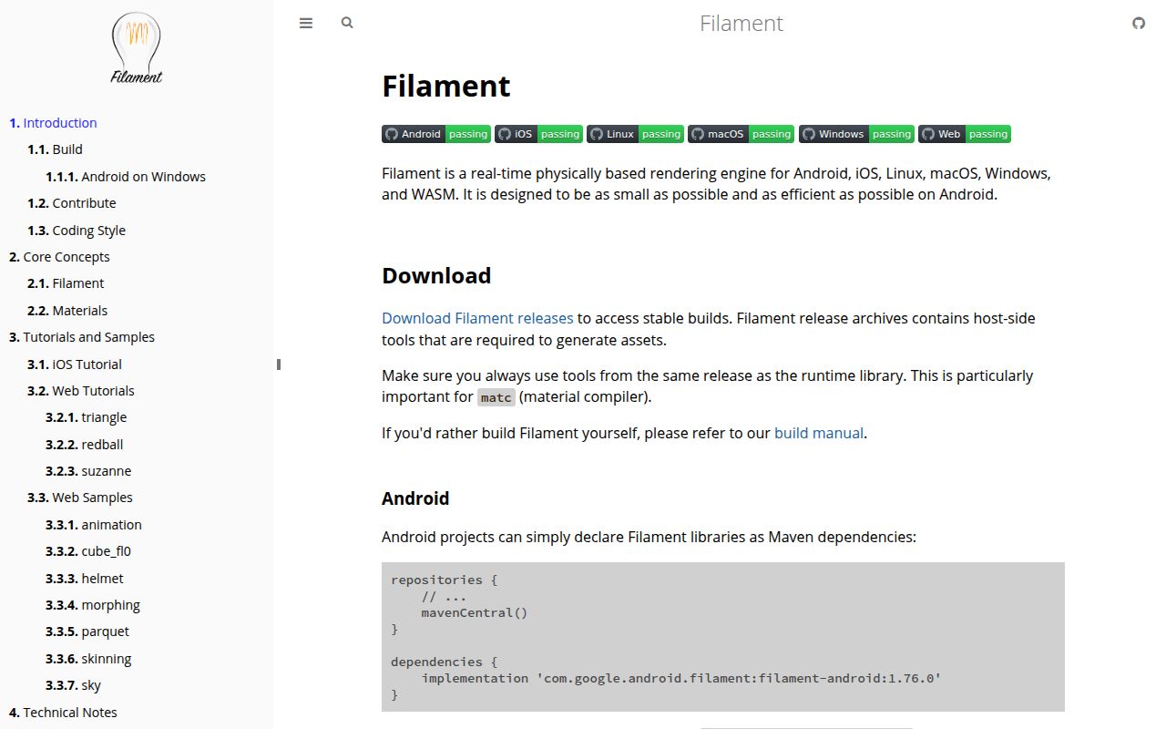This screenshot has width=1166, height=729.
Task: Open the 1.2. Contribute chapter
Action: point(72,203)
